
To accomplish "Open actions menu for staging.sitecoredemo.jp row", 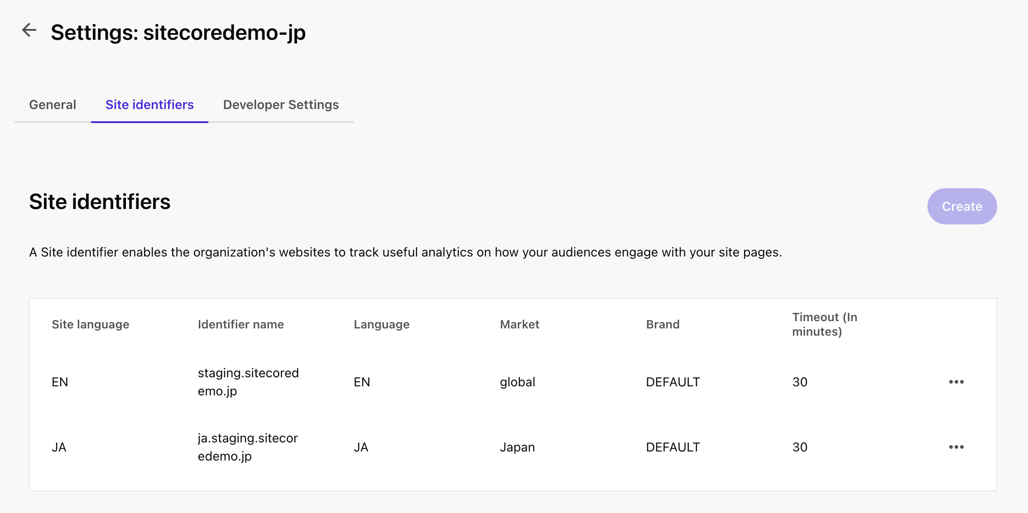I will tap(956, 382).
